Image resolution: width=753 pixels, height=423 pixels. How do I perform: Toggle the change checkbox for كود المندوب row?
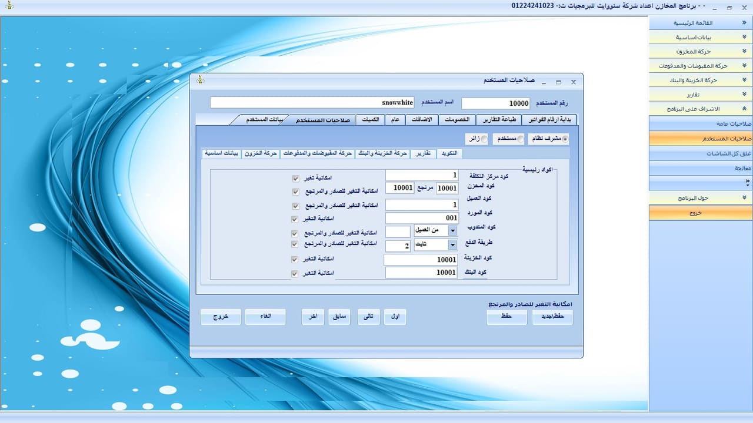click(x=295, y=233)
